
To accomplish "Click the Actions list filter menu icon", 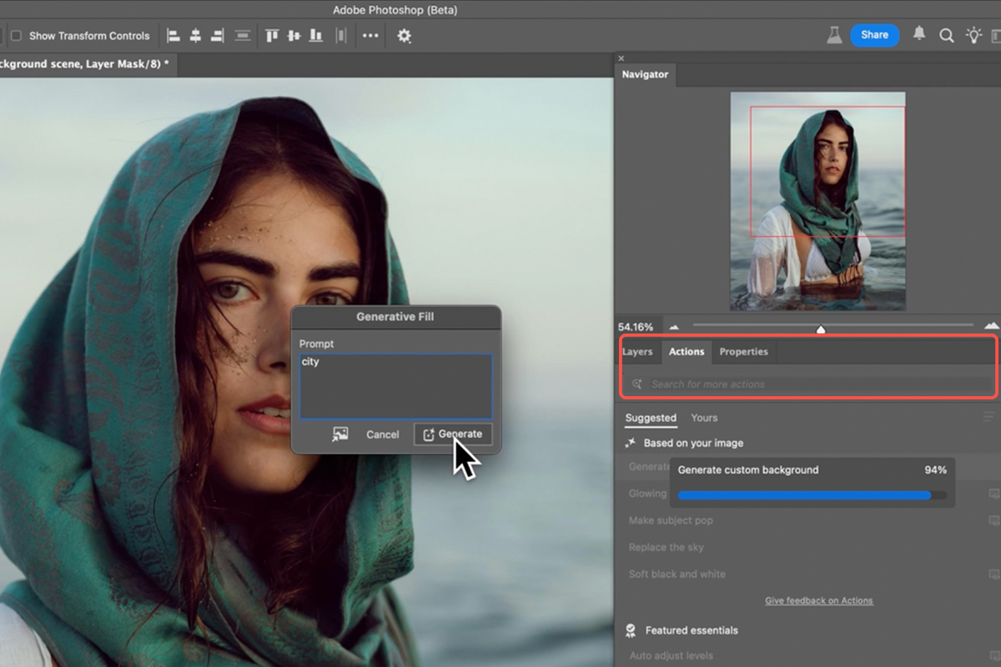I will pyautogui.click(x=988, y=418).
